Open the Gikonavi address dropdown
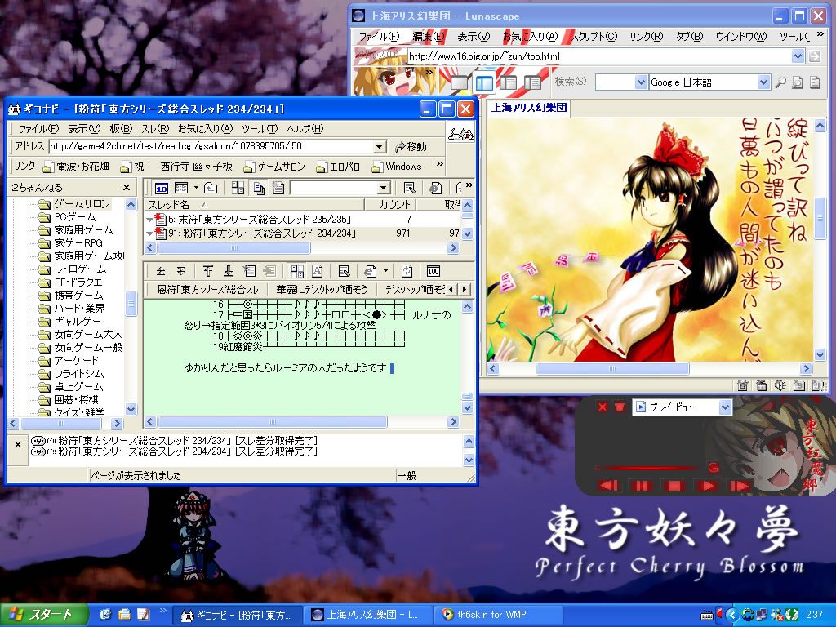This screenshot has width=836, height=627. click(x=379, y=147)
